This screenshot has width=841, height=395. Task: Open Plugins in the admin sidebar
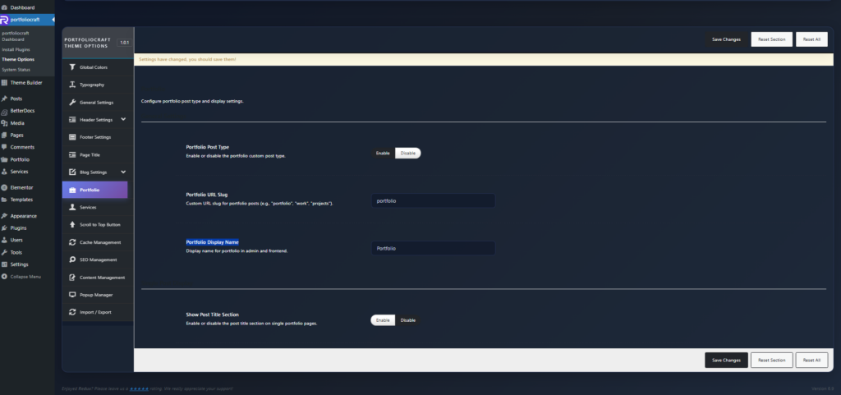point(18,227)
